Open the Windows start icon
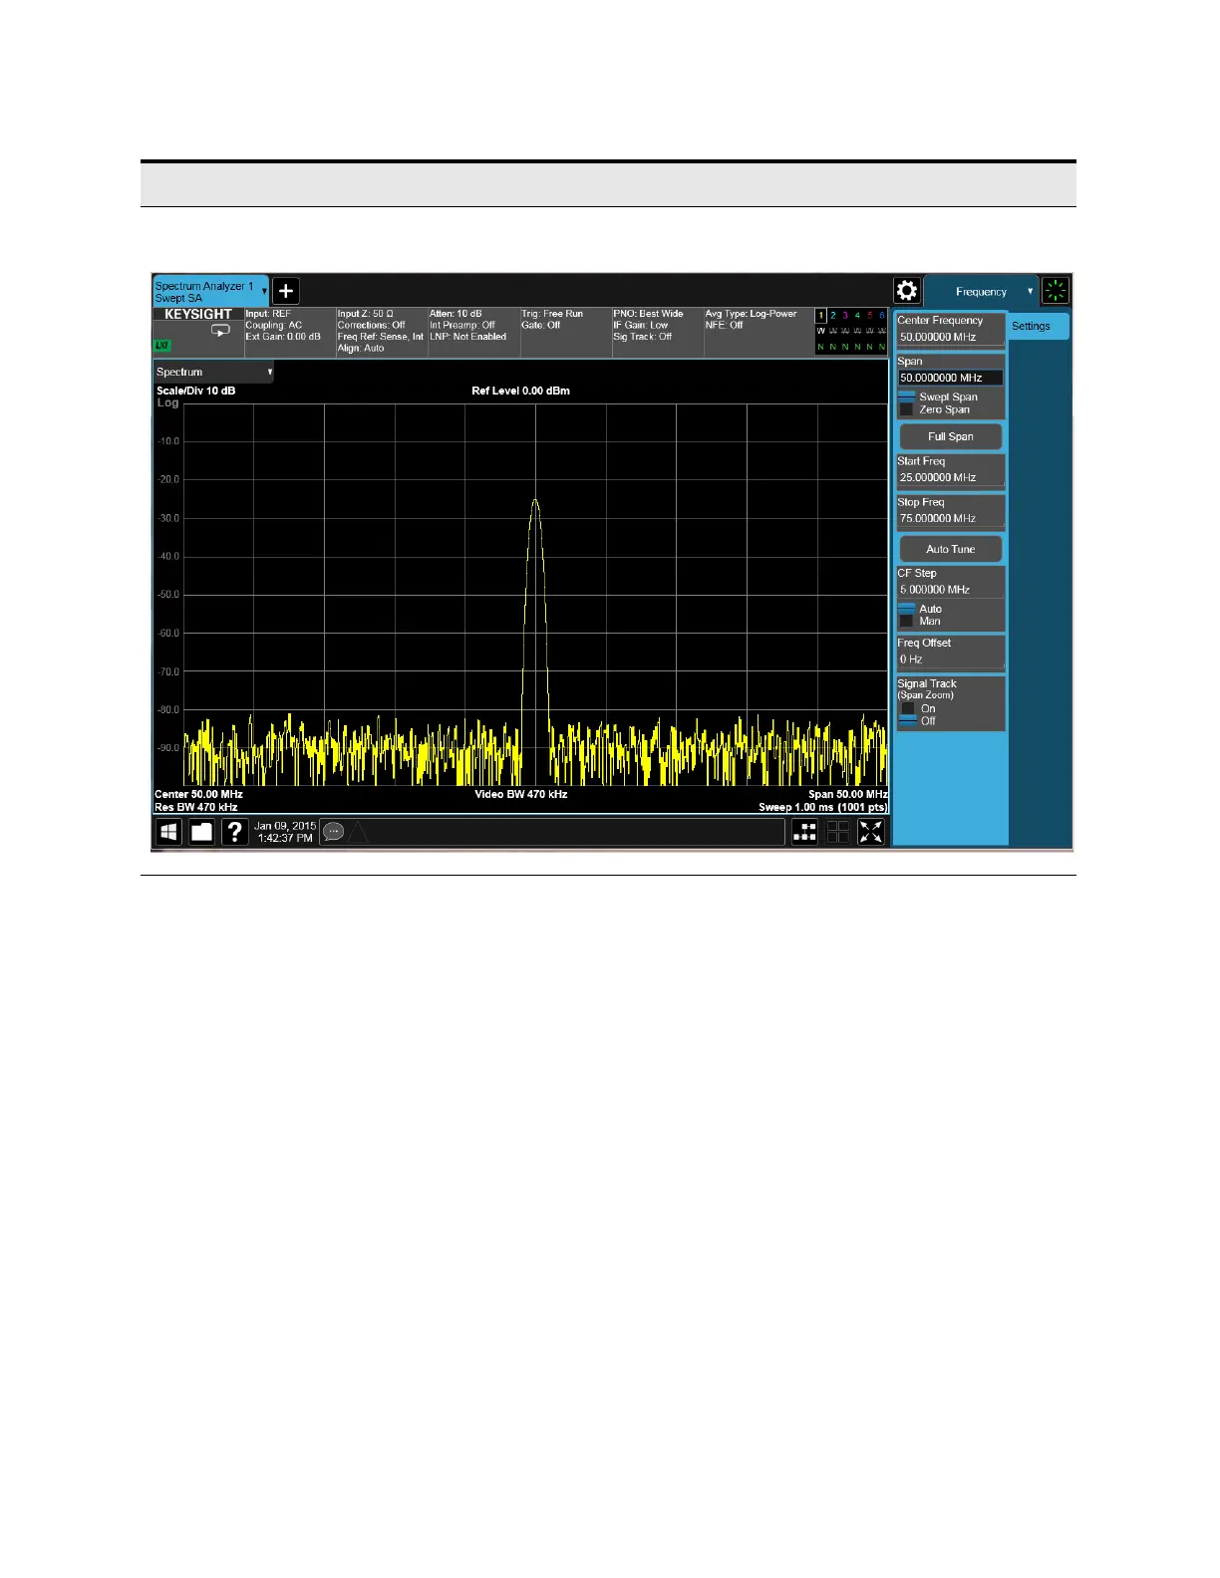Image resolution: width=1220 pixels, height=1578 pixels. (x=168, y=832)
